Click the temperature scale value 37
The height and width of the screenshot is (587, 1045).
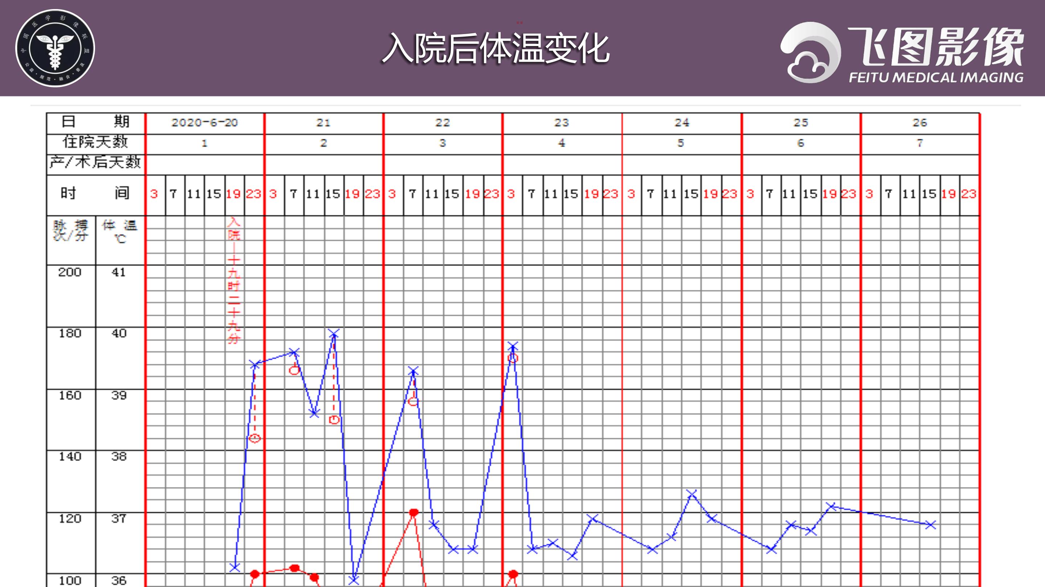point(119,519)
